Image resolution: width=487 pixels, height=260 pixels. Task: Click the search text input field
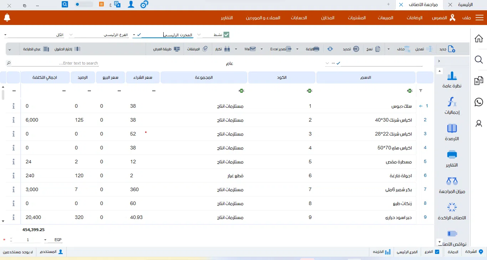click(53, 63)
